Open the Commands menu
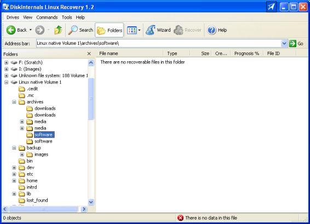The height and width of the screenshot is (224, 310). [x=47, y=17]
